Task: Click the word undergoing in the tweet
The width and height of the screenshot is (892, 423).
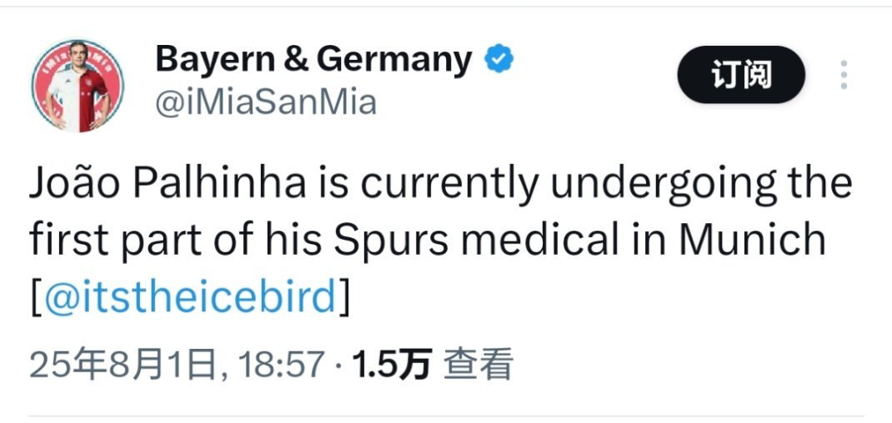Action: coord(664,186)
